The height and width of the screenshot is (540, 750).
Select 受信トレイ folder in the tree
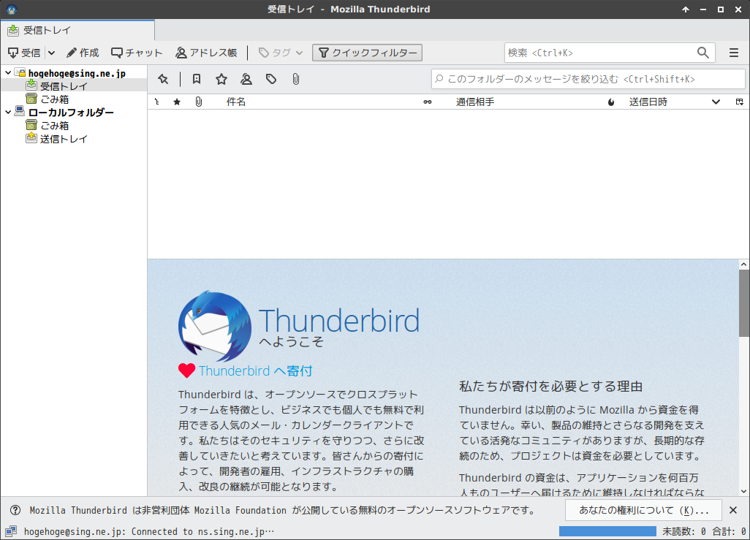(x=64, y=86)
